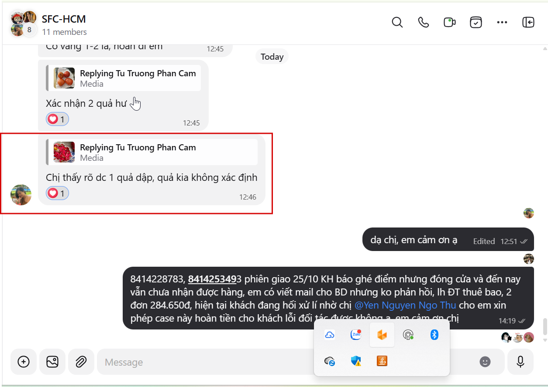The height and width of the screenshot is (387, 548).
Task: Open the Java icon in tray popup
Action: (x=382, y=361)
